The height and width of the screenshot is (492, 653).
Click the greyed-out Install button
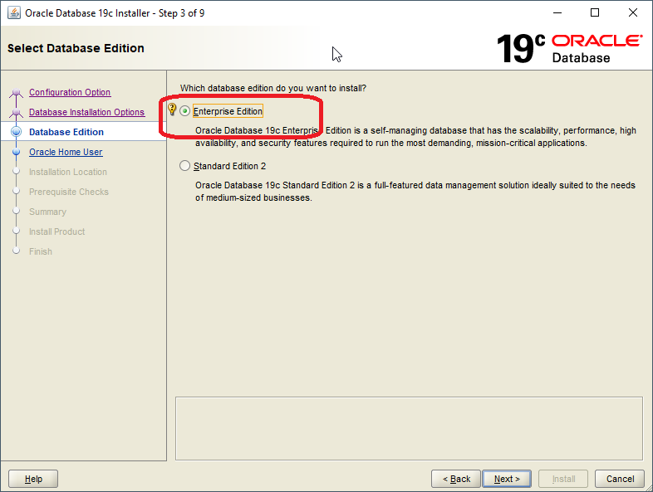[x=563, y=479]
